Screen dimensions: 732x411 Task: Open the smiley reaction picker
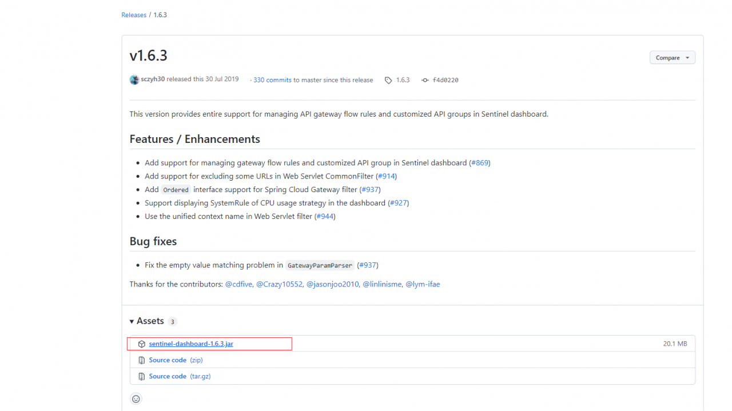[x=136, y=399]
